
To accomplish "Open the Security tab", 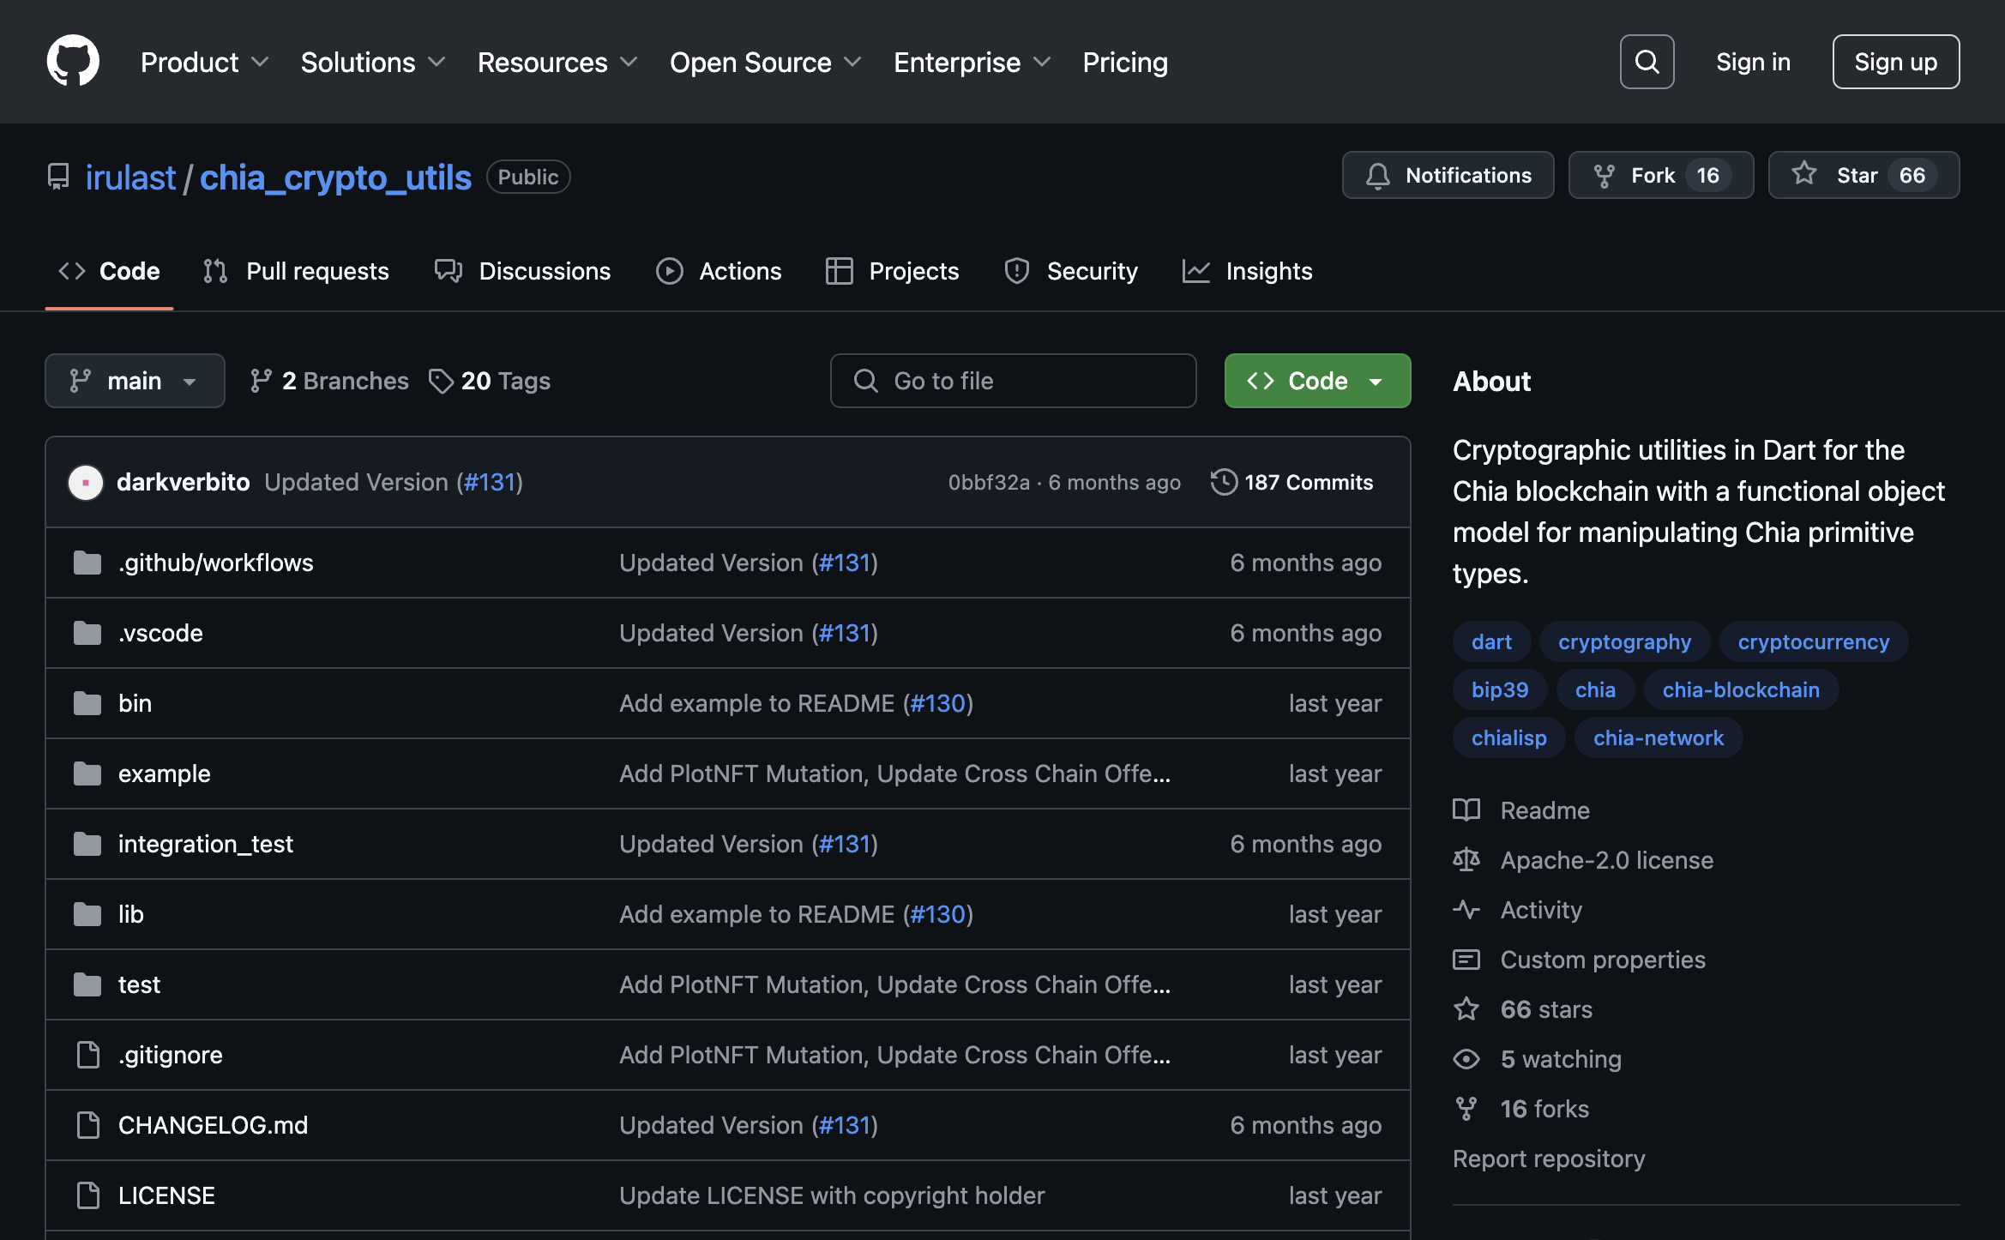I will point(1070,271).
